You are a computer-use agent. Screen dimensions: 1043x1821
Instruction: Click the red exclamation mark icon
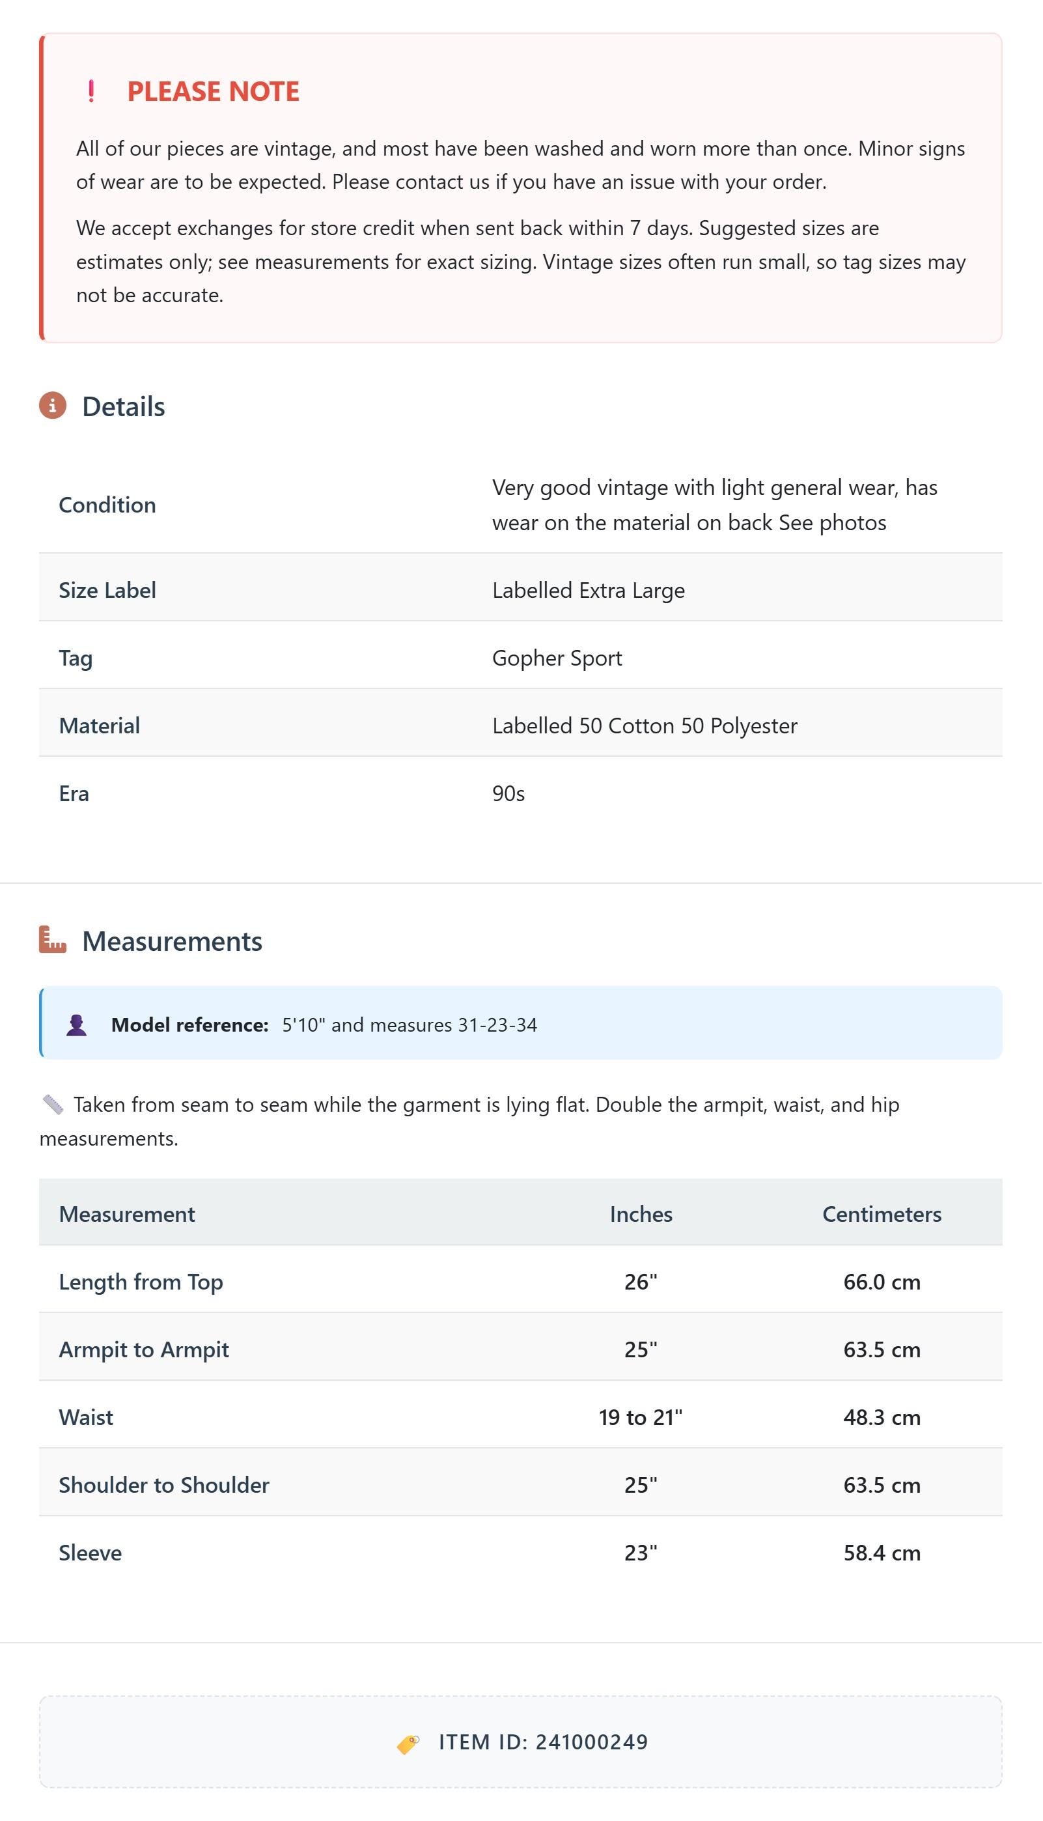(91, 91)
